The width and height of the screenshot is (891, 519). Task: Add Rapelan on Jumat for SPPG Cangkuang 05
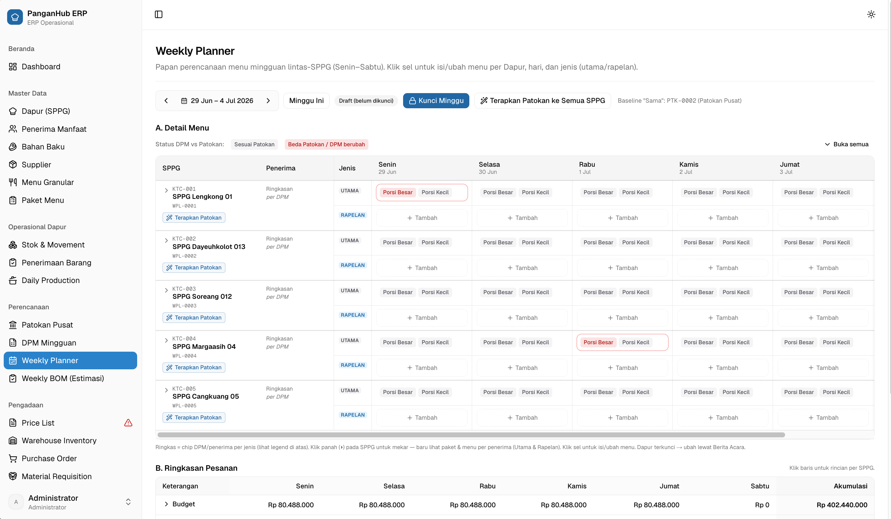(x=823, y=418)
